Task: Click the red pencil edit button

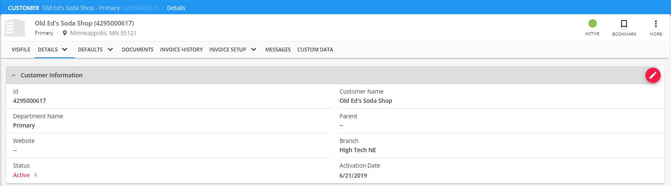Action: coord(653,75)
